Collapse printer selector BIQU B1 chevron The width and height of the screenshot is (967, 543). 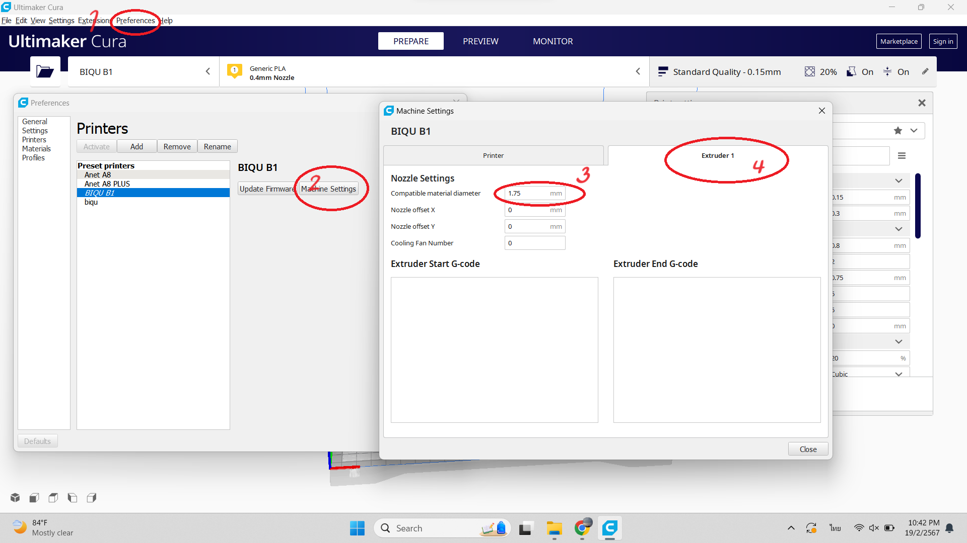pyautogui.click(x=208, y=71)
